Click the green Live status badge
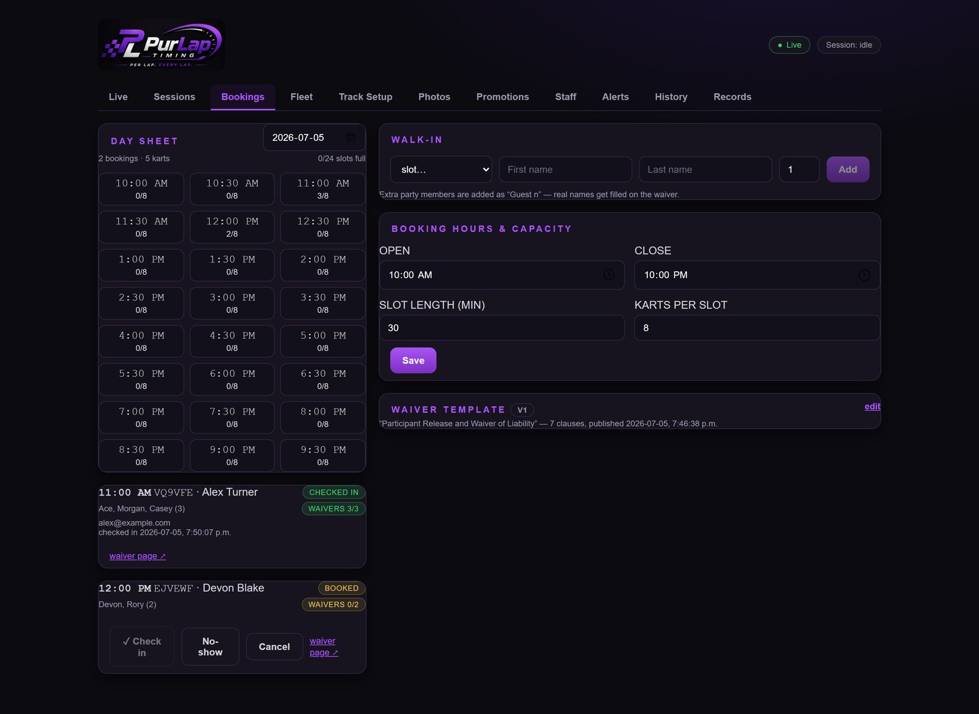Viewport: 979px width, 714px height. [789, 45]
